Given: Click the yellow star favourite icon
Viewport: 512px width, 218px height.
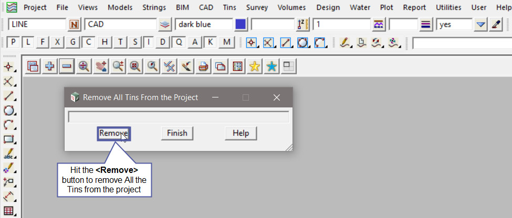Looking at the screenshot, I should [254, 66].
